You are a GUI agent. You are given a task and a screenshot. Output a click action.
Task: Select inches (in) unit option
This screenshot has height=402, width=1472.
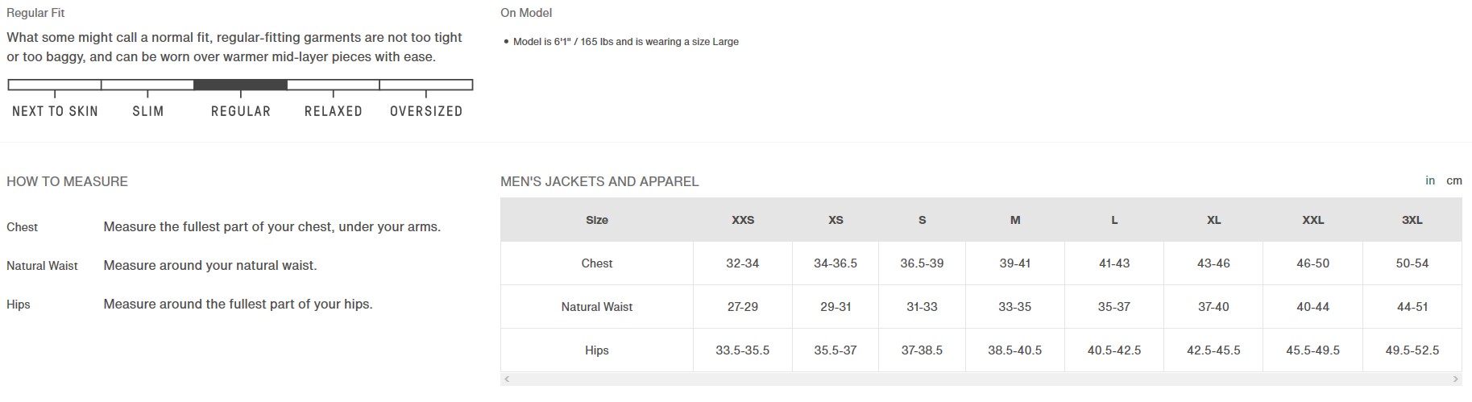pos(1430,180)
